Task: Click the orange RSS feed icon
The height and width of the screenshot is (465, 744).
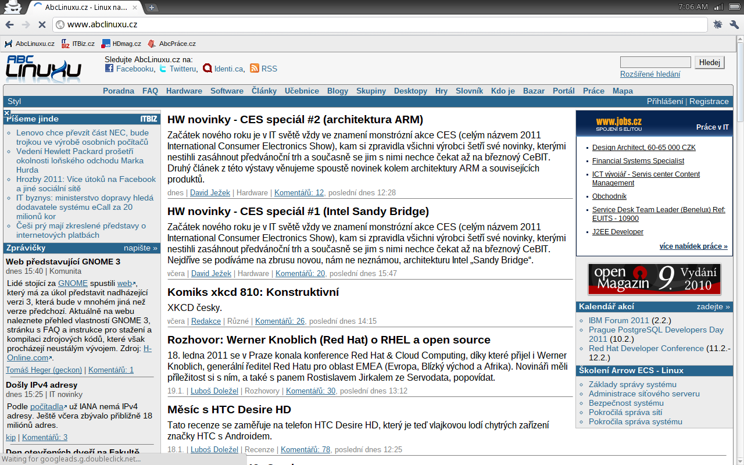Action: click(255, 69)
